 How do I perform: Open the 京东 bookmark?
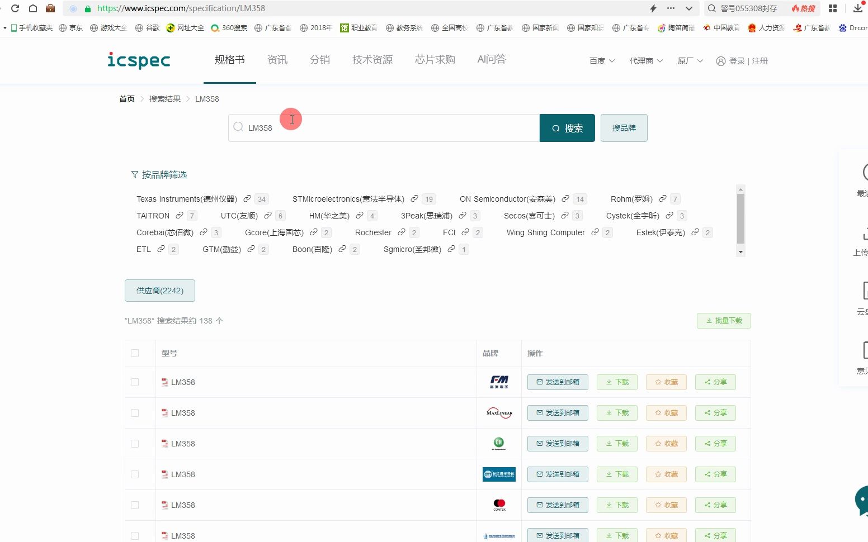pyautogui.click(x=71, y=27)
